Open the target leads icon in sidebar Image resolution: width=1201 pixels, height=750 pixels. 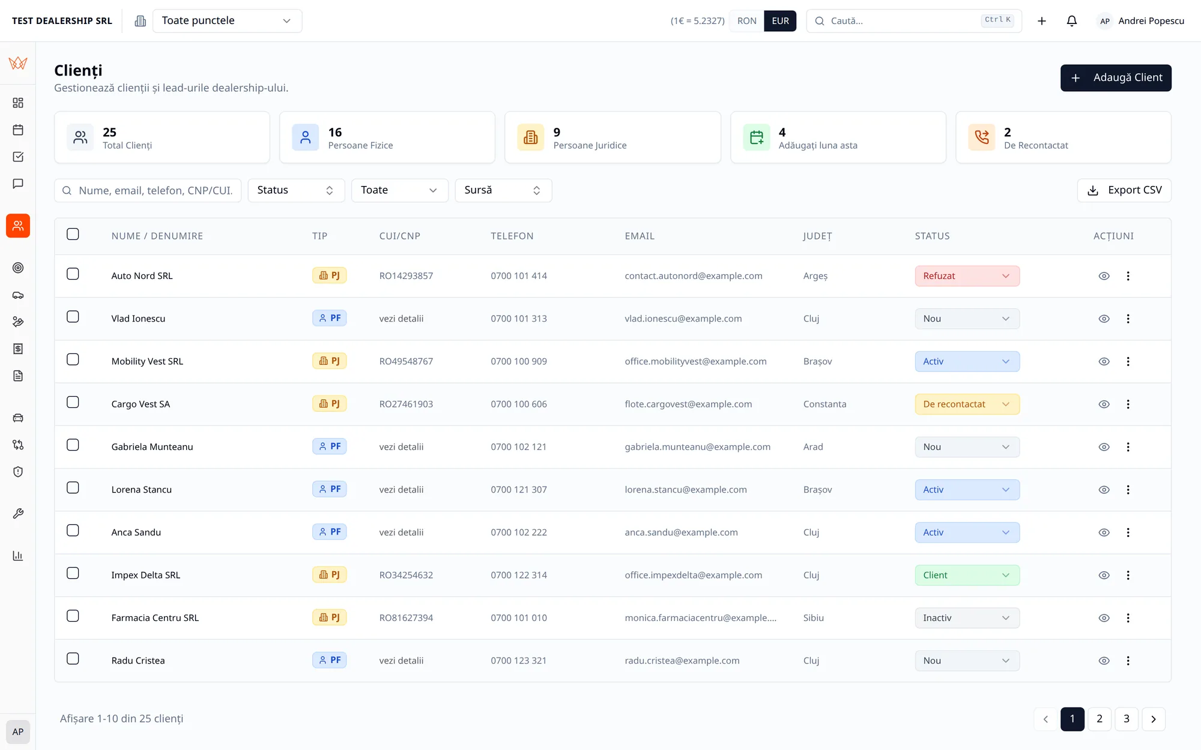click(18, 268)
